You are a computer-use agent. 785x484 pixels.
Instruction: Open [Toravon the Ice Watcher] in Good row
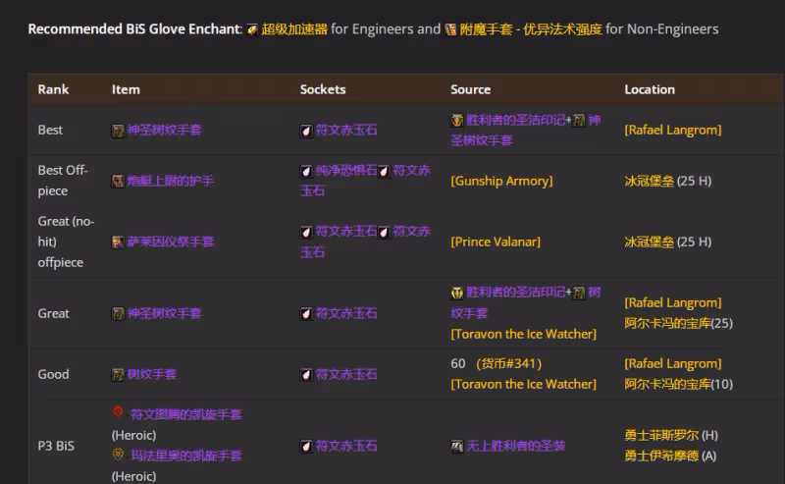(x=524, y=384)
